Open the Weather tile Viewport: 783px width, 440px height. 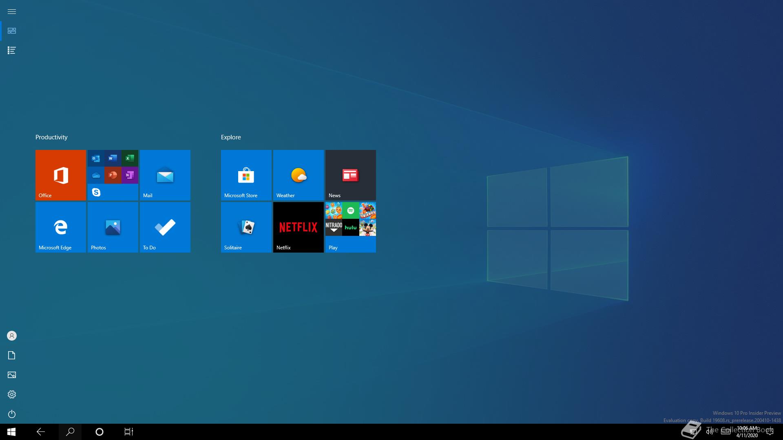pos(299,175)
